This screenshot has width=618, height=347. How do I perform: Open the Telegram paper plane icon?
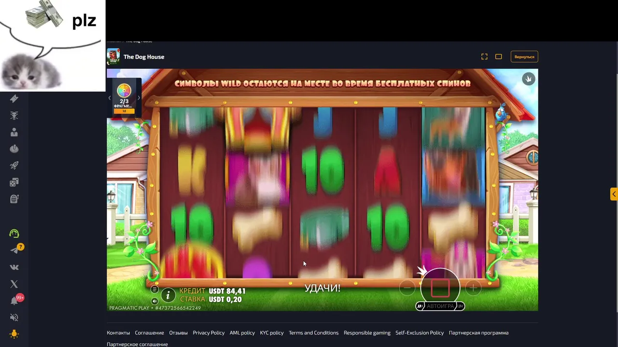click(14, 250)
